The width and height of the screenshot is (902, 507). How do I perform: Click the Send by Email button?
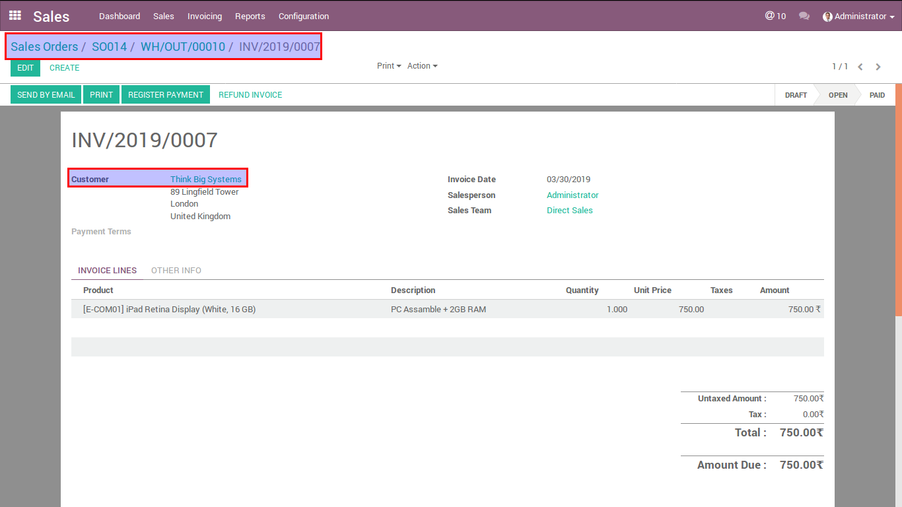point(46,95)
